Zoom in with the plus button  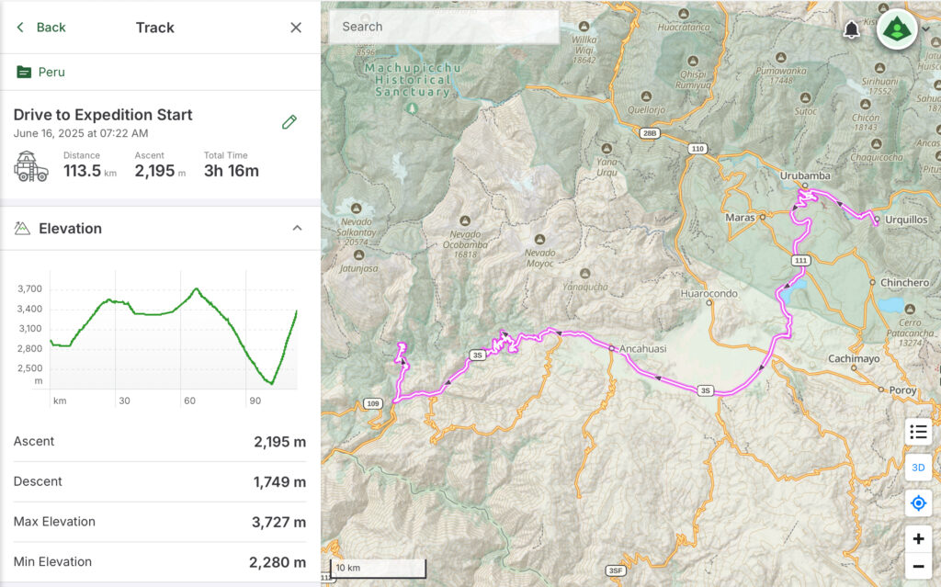click(917, 539)
